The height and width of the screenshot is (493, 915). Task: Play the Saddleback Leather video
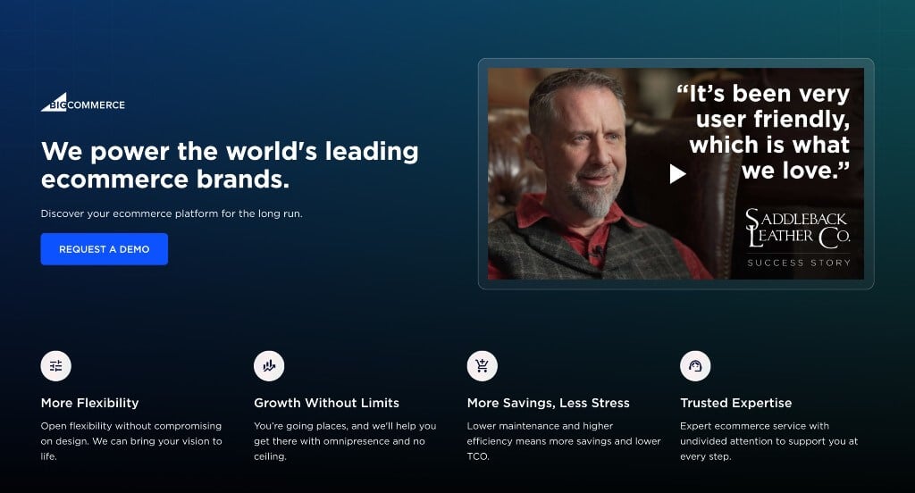677,173
